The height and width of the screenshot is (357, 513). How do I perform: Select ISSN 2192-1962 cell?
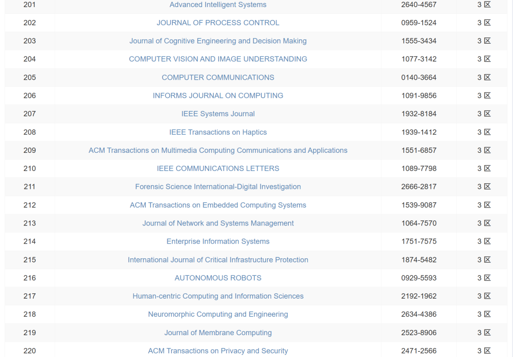pyautogui.click(x=419, y=296)
